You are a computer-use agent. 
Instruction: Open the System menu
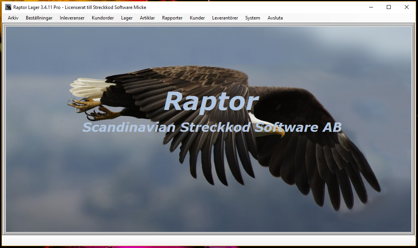click(252, 18)
